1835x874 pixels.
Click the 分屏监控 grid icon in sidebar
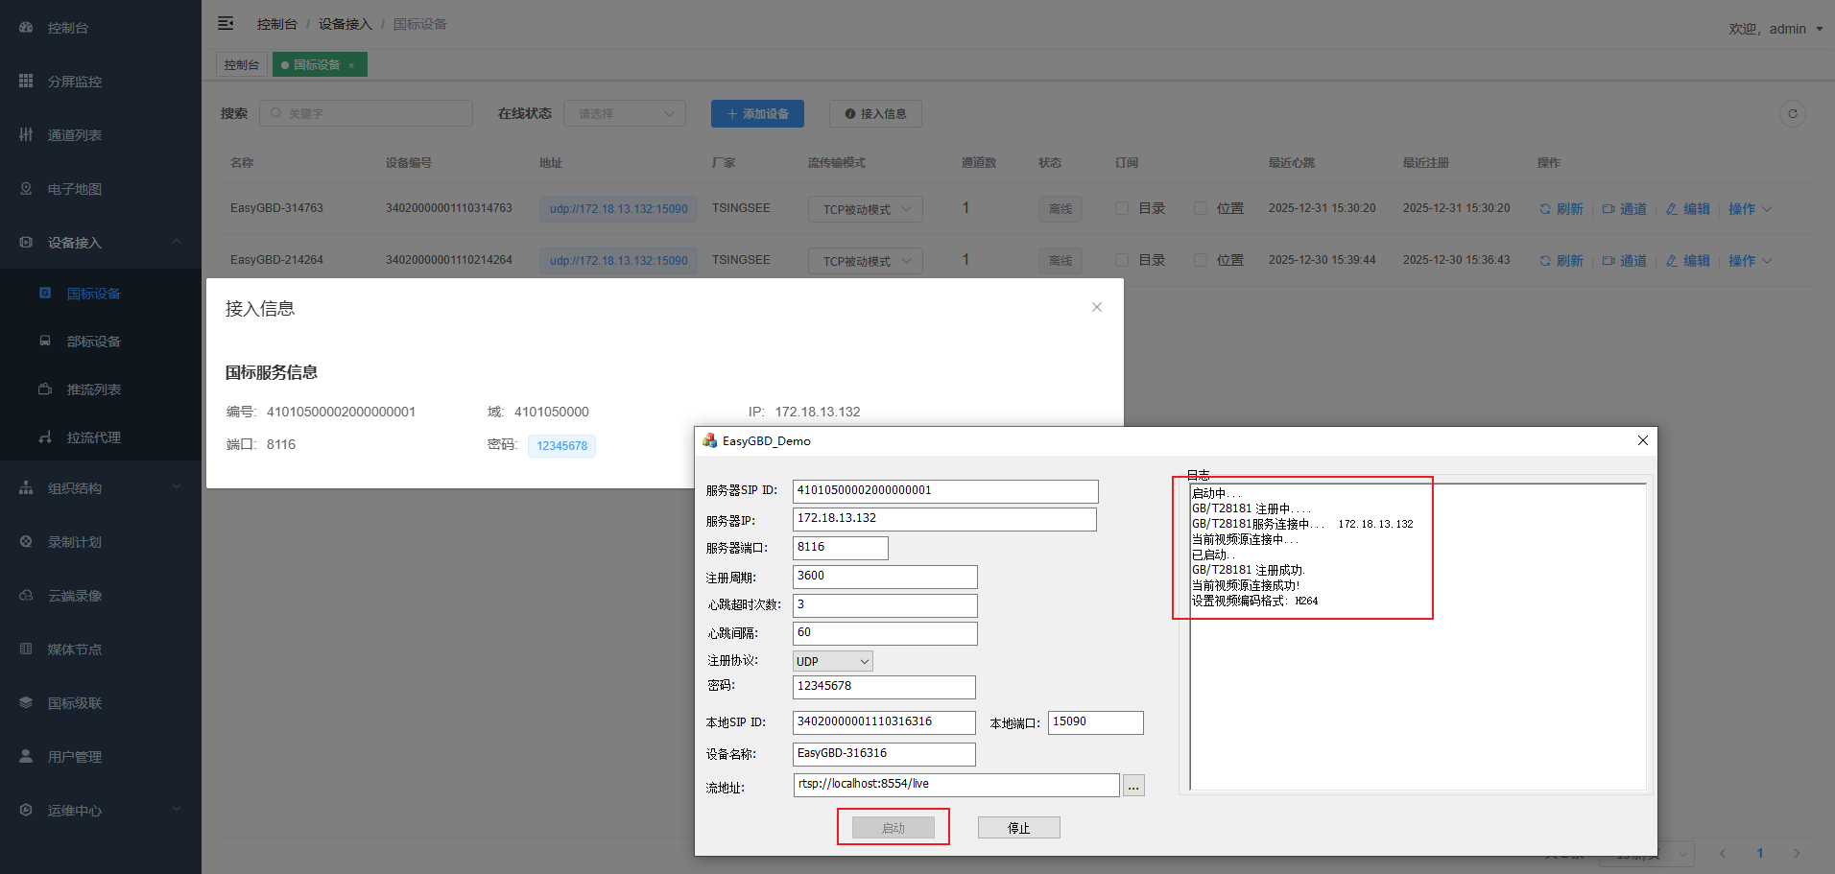[x=26, y=82]
